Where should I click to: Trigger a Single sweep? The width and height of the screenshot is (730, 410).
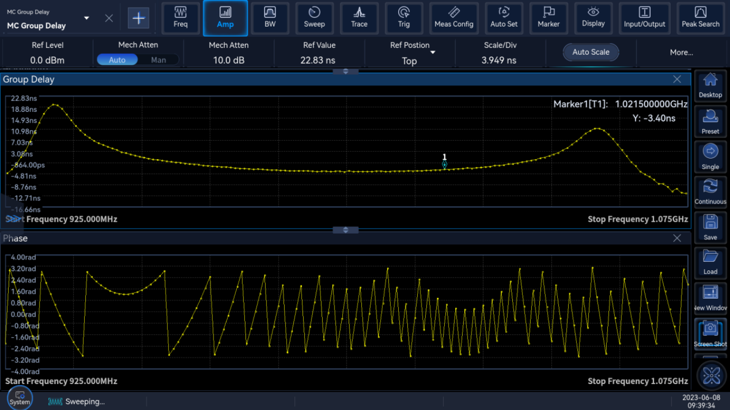[x=710, y=156]
